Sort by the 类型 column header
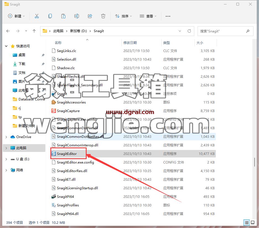This screenshot has height=228, width=259. (x=167, y=43)
